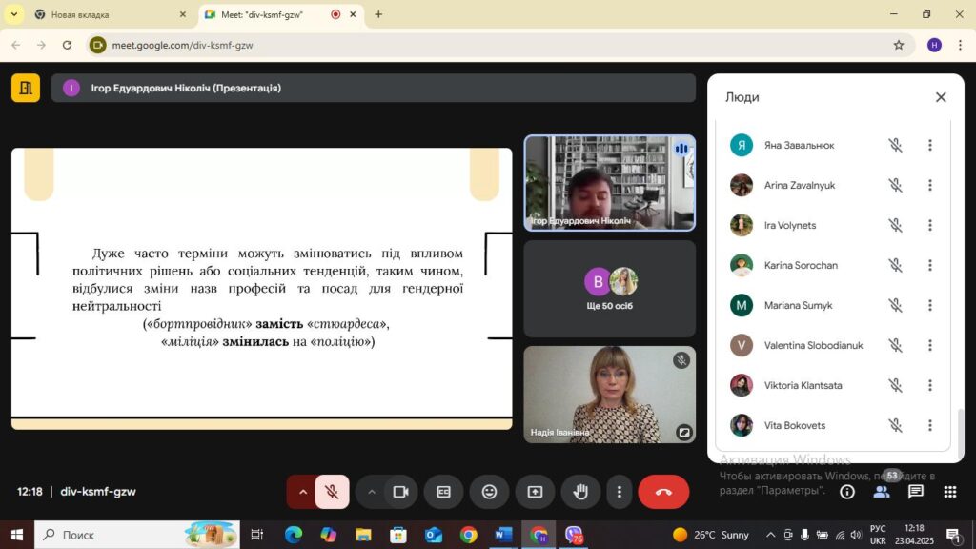
Task: Click Vita Bokovets's mute icon
Action: tap(895, 425)
